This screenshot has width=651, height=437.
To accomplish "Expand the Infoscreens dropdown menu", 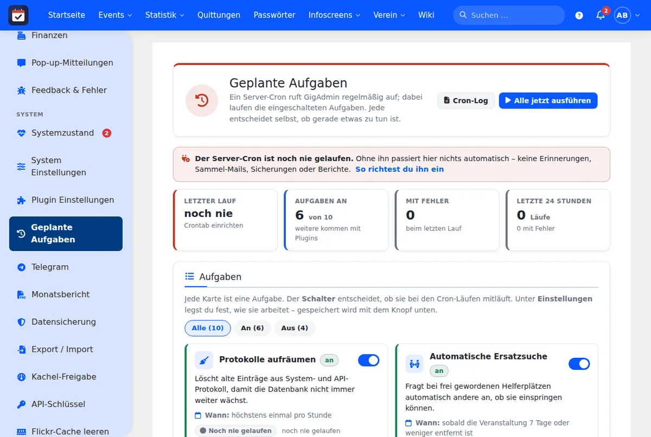I will coord(334,15).
